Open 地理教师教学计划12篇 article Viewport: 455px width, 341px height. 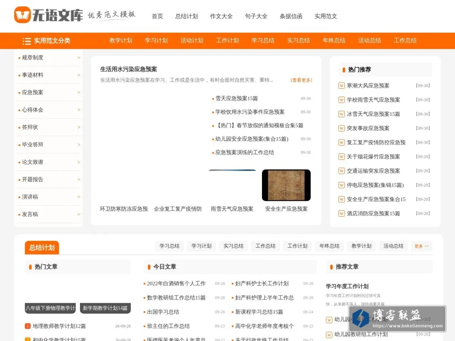click(59, 326)
